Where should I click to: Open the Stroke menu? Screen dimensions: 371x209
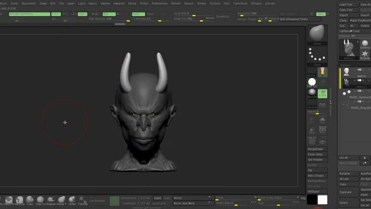click(x=201, y=3)
